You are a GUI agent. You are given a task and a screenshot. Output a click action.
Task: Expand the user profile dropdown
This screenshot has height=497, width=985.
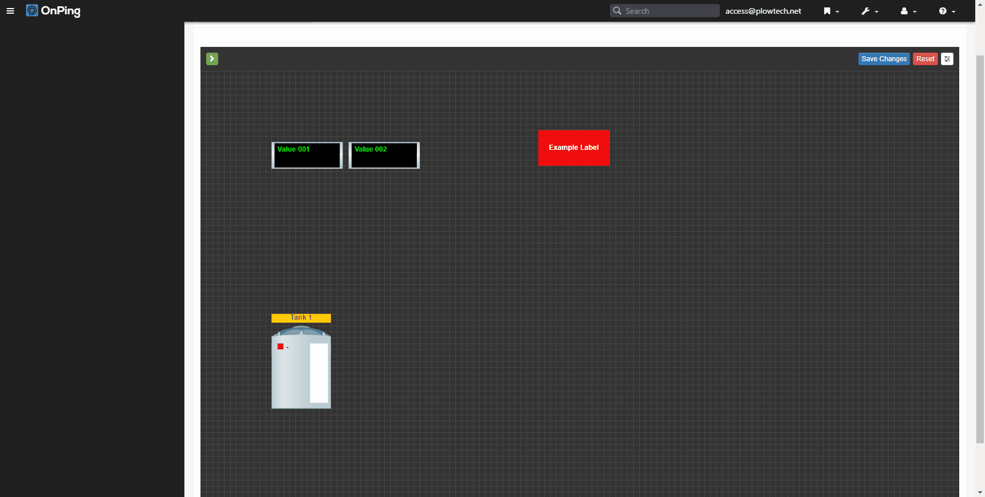pos(908,11)
